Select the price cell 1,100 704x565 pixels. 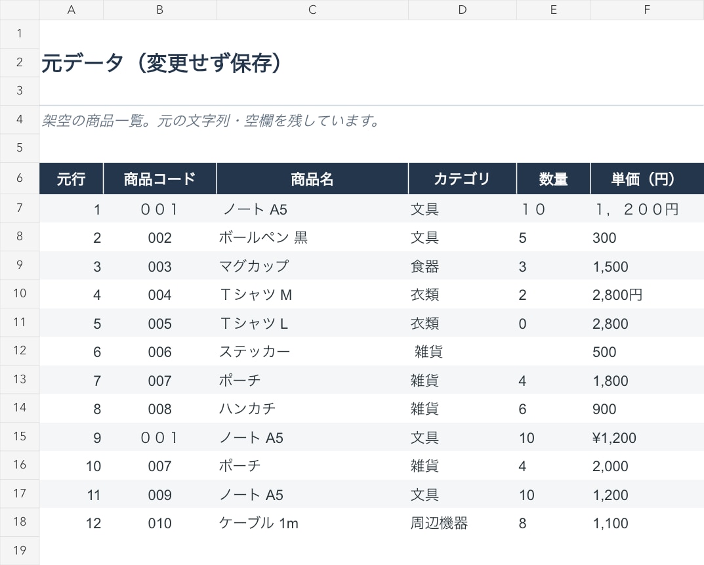647,523
